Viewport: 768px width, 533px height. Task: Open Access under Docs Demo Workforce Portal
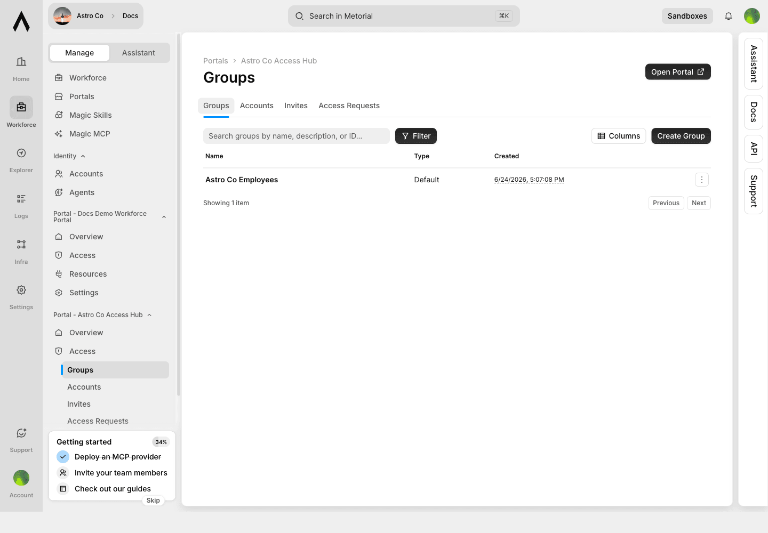[109, 255]
